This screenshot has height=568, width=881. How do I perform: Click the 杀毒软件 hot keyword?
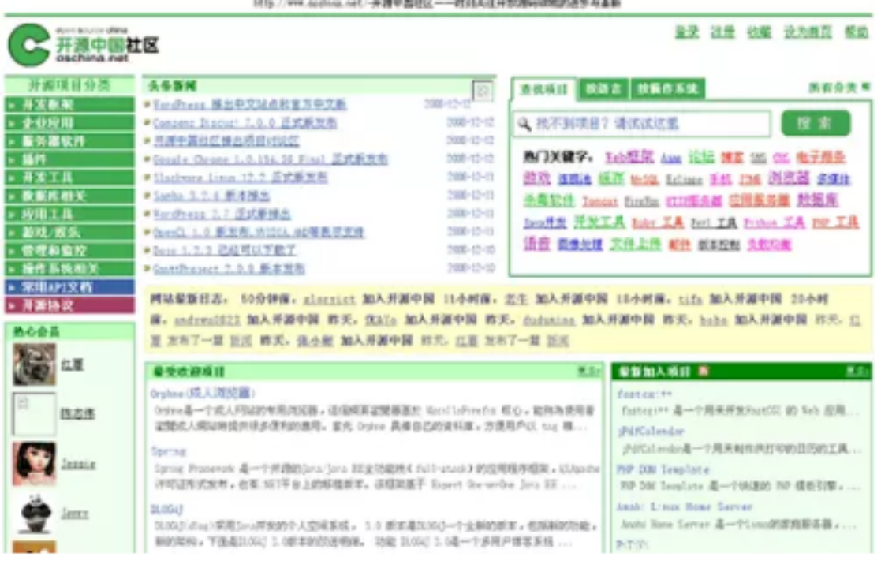[549, 200]
